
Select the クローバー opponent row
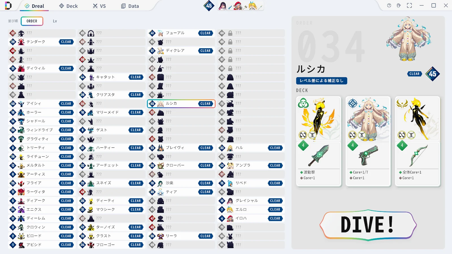click(x=181, y=165)
